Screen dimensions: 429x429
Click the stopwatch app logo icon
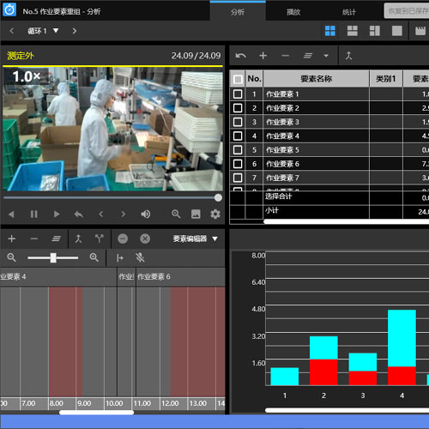point(9,10)
